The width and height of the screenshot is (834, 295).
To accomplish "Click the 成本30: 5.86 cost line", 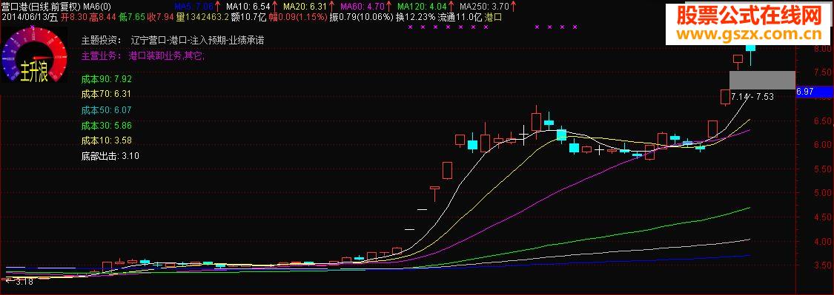I will coord(106,126).
